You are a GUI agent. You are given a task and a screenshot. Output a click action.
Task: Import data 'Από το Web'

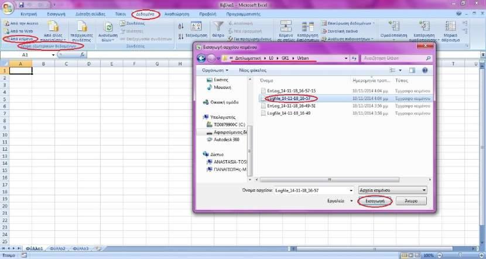(19, 31)
